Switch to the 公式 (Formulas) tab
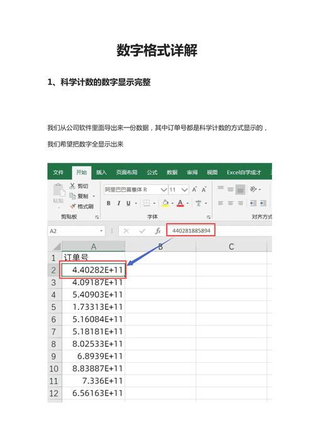Viewport: 314px width, 445px height. coord(152,172)
